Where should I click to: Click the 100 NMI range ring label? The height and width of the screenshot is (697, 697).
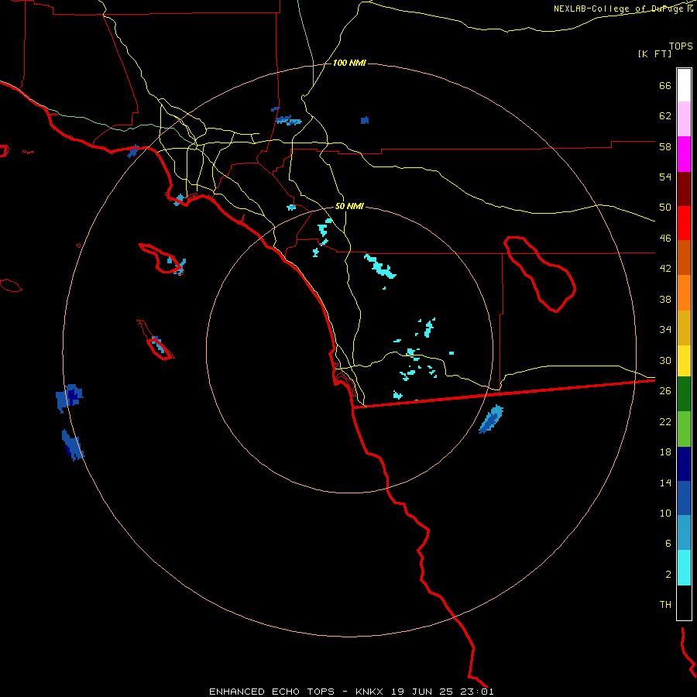(x=349, y=64)
